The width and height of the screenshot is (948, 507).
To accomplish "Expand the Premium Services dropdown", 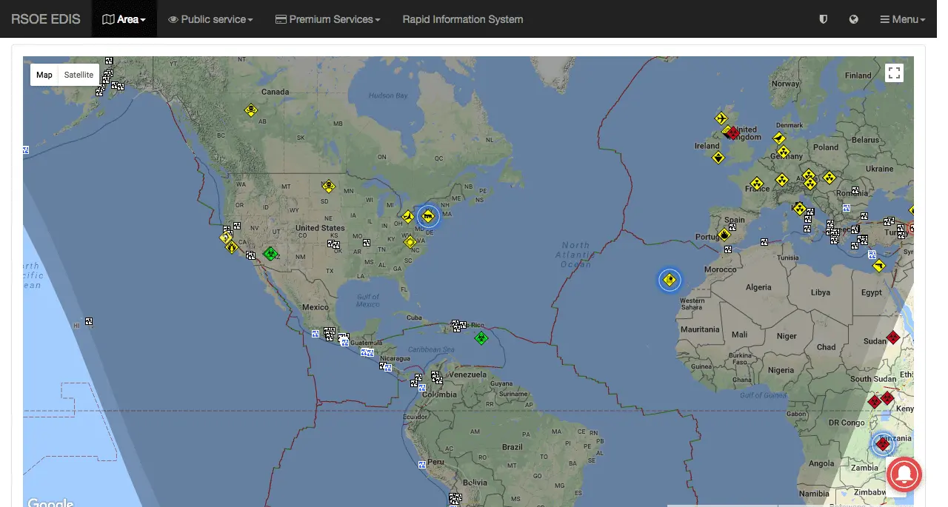I will point(327,19).
